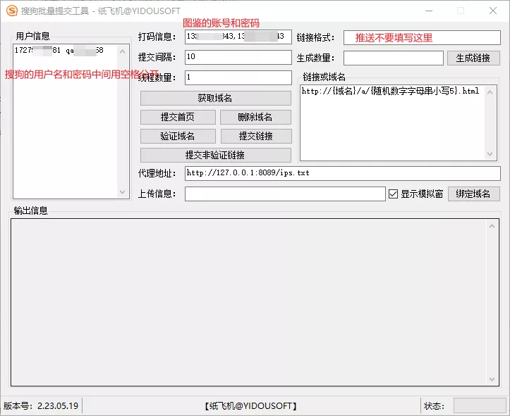Focus the 提交间隔 input field

(x=238, y=57)
